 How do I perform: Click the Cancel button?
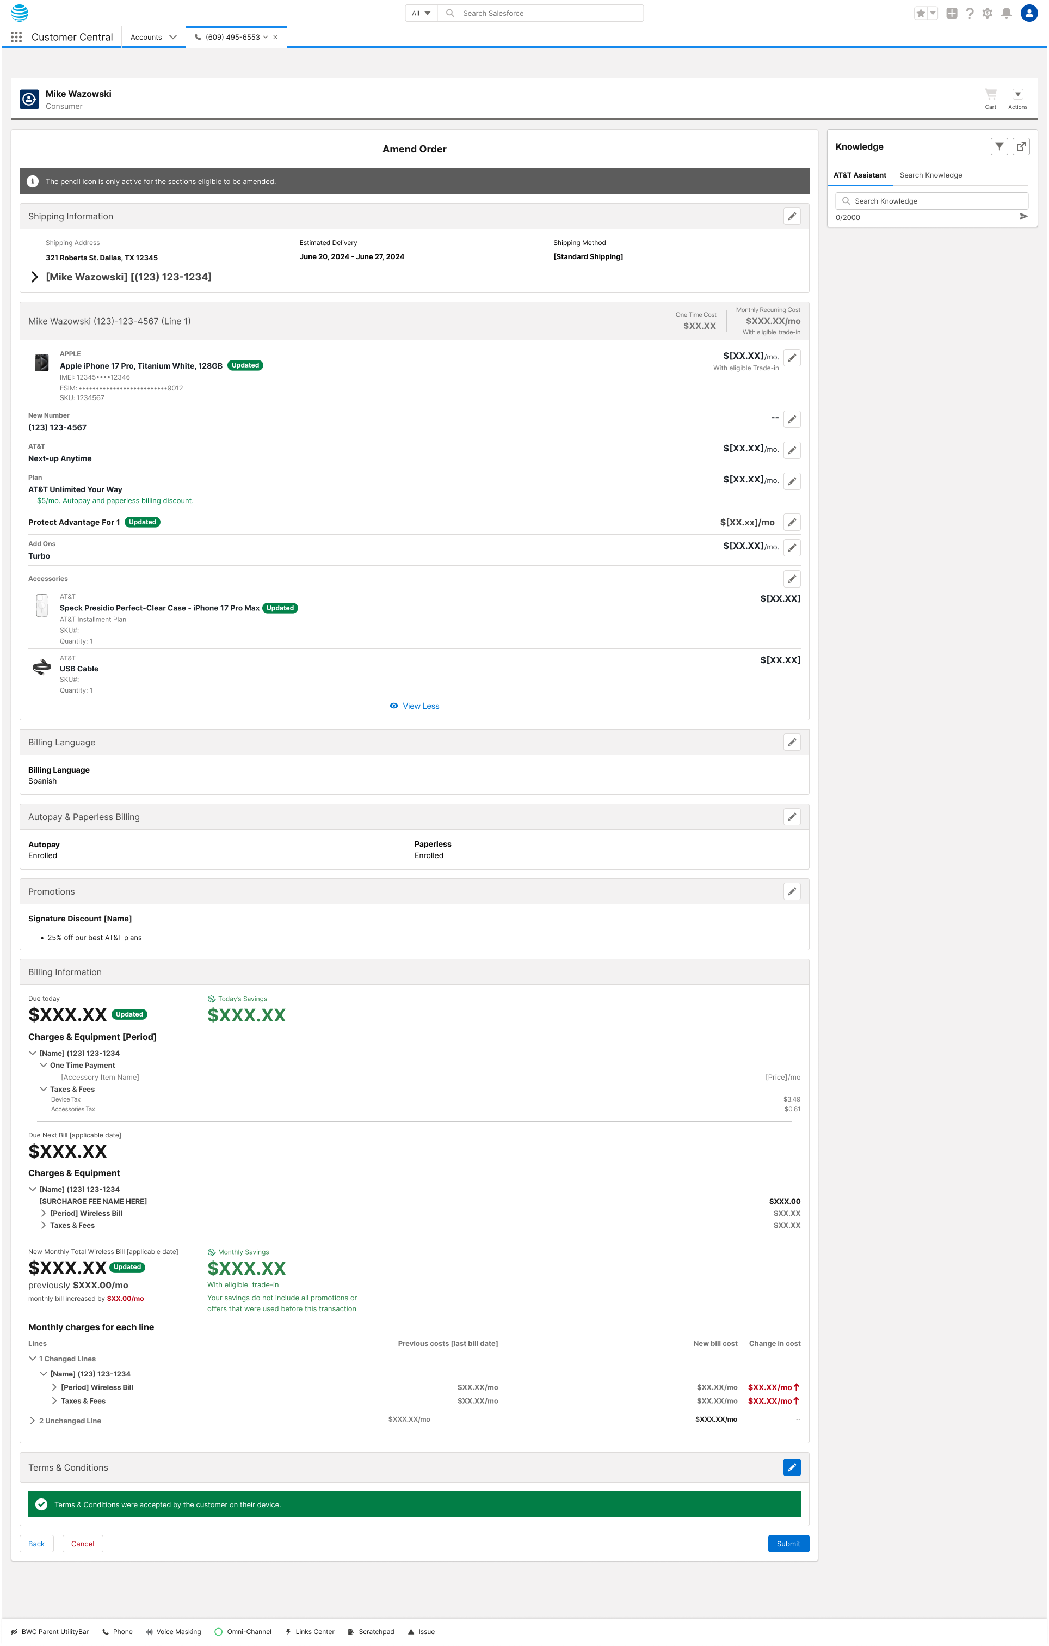(x=83, y=1544)
